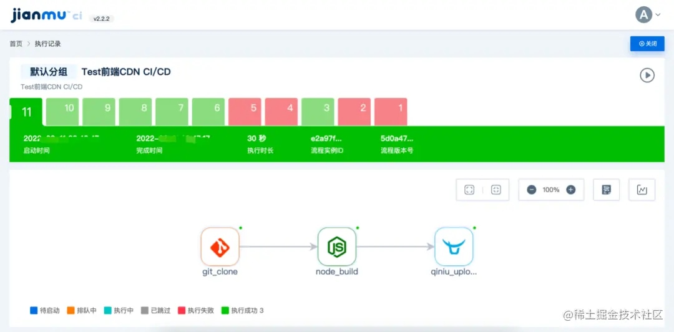Click the node_build node label

pos(337,272)
